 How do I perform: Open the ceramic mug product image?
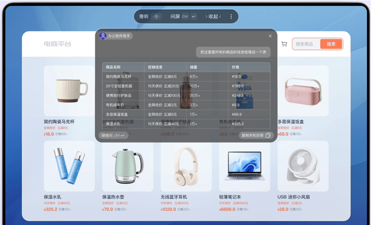pyautogui.click(x=69, y=91)
